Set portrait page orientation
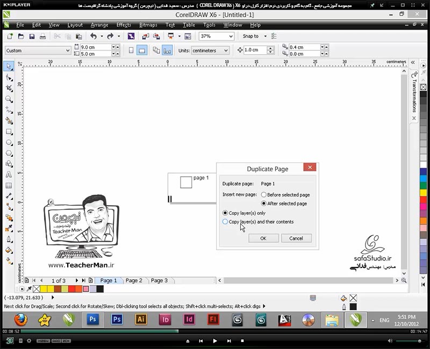The height and width of the screenshot is (349, 430). [x=131, y=50]
